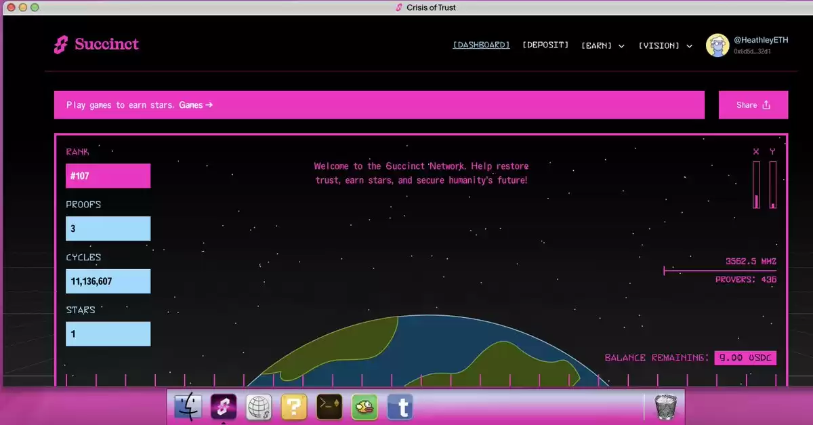Click the X vertical meter bar
Image resolution: width=813 pixels, height=425 pixels.
click(756, 184)
